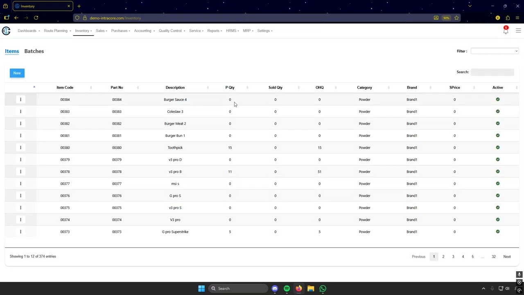Reload the browser page
This screenshot has width=524, height=295.
coord(36,18)
